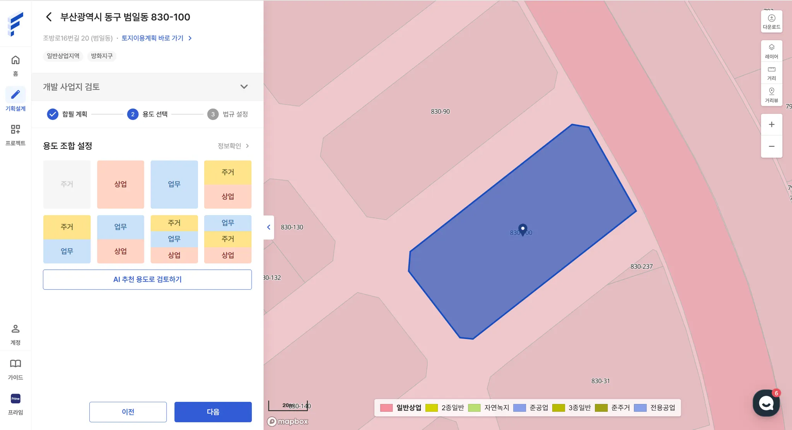Open the Project (프로젝트) sidebar icon
The width and height of the screenshot is (792, 430).
(x=15, y=134)
